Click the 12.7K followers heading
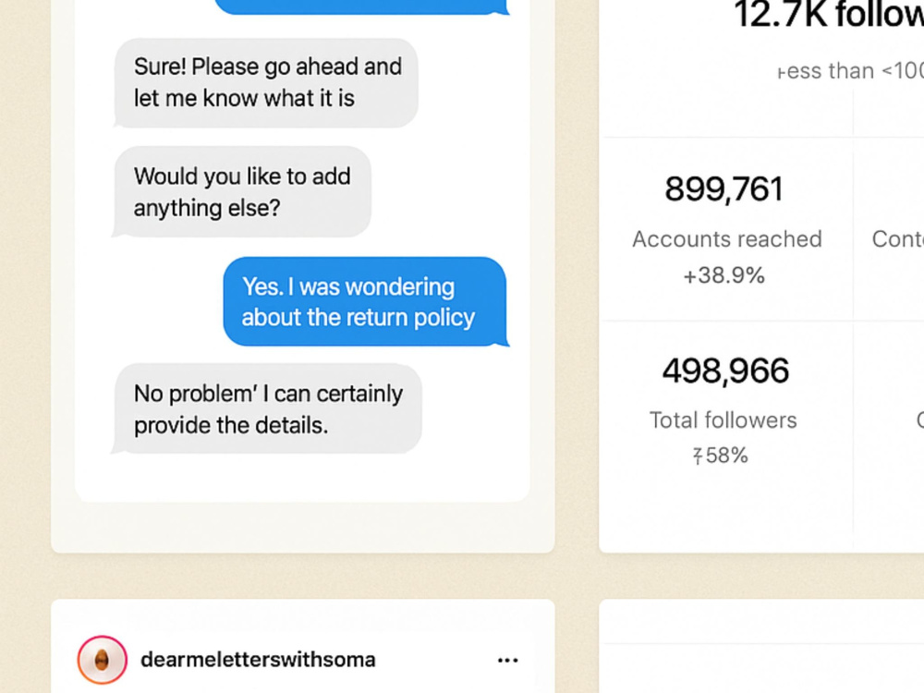 (828, 14)
